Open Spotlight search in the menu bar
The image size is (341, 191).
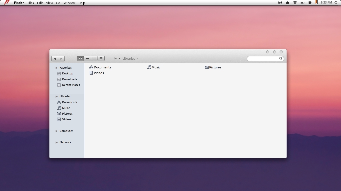(336, 3)
